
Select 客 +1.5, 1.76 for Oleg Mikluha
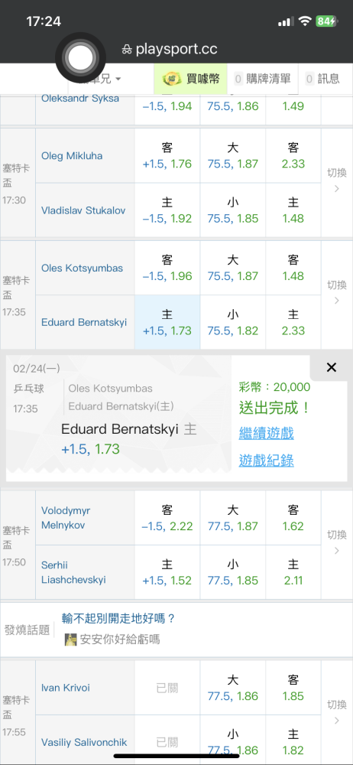(167, 155)
